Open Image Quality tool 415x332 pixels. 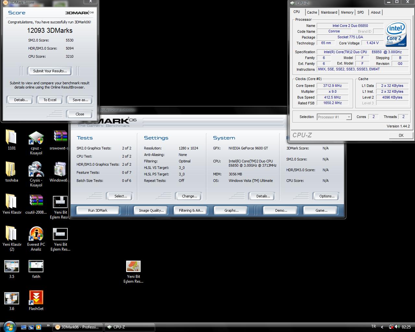(x=151, y=210)
